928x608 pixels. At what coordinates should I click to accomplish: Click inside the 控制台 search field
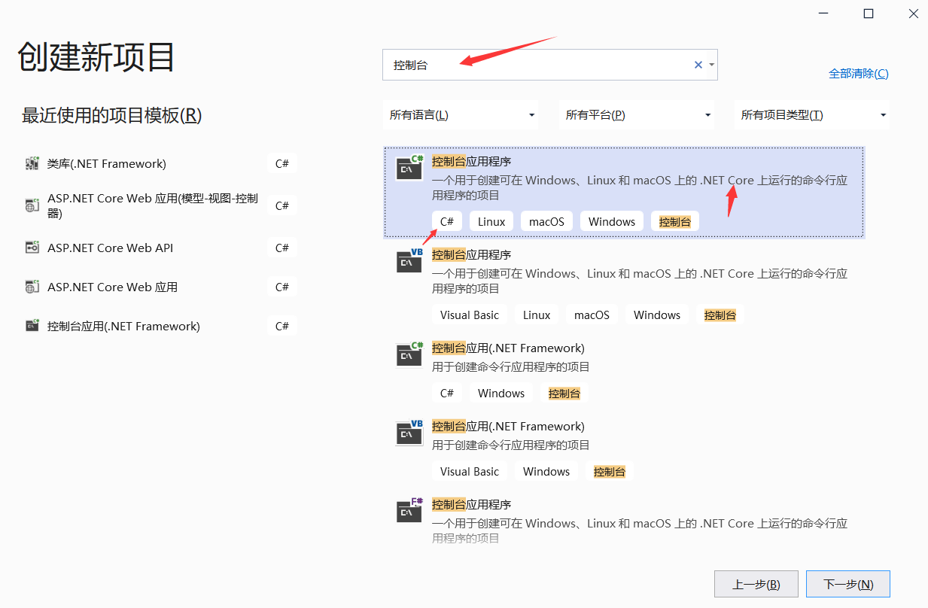[527, 65]
